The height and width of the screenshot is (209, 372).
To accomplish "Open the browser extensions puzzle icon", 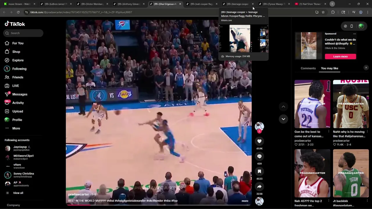I will click(333, 12).
